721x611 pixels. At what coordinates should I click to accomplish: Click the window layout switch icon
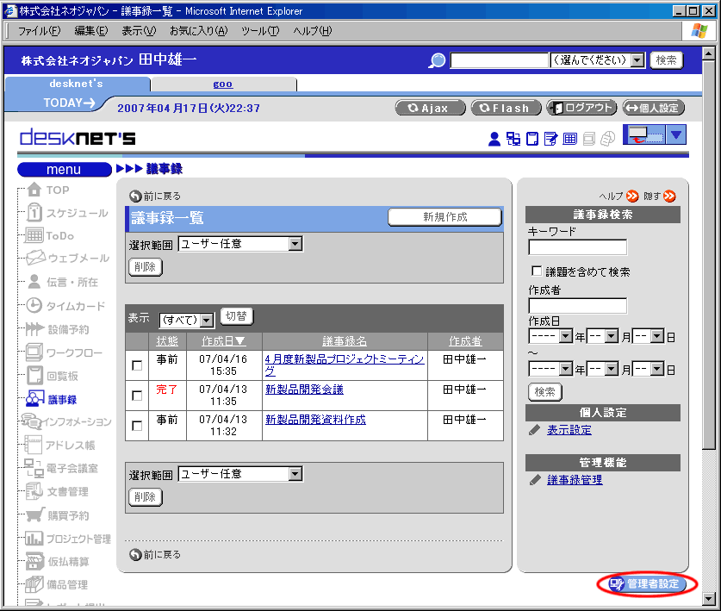click(x=643, y=134)
